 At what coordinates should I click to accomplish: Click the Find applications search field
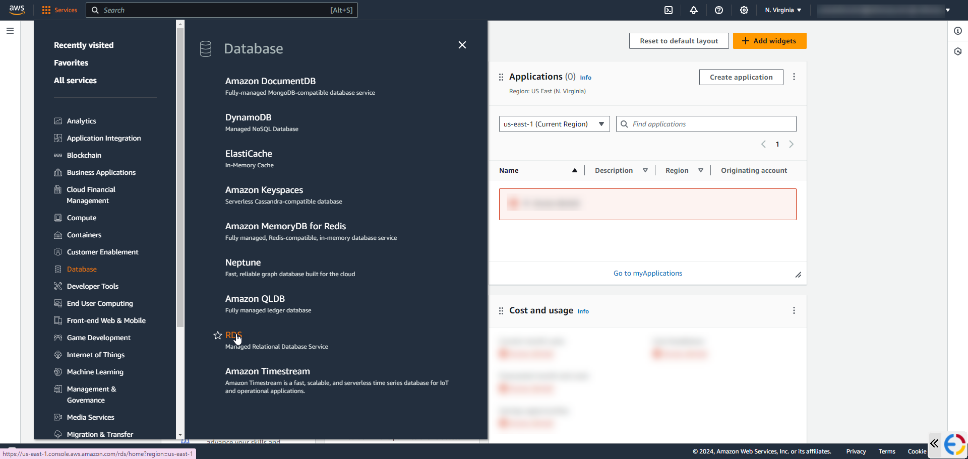tap(711, 124)
